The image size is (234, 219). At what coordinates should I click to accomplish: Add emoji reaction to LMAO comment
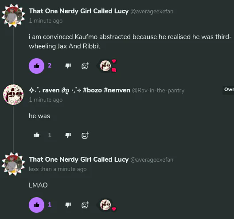click(x=85, y=205)
